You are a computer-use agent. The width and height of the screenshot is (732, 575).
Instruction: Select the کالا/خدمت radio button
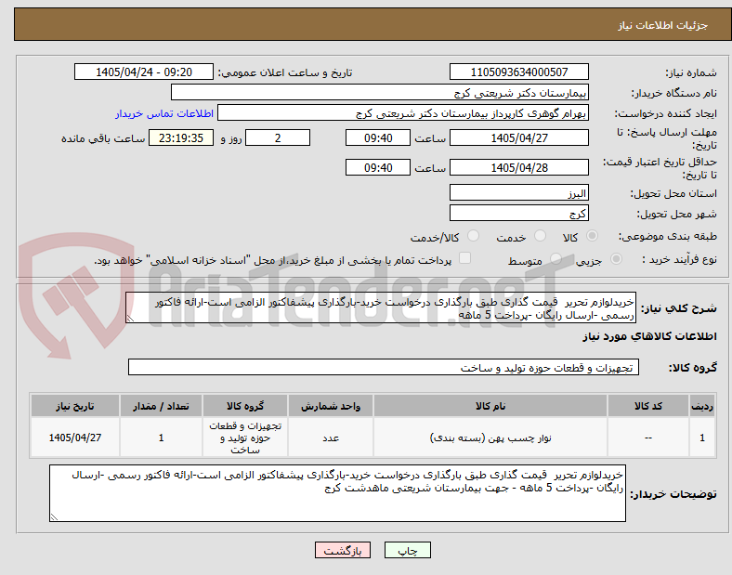click(474, 236)
